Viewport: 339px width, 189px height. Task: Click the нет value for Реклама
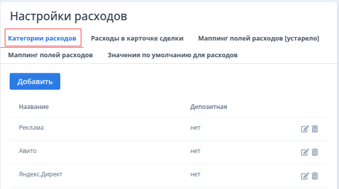[x=195, y=128]
